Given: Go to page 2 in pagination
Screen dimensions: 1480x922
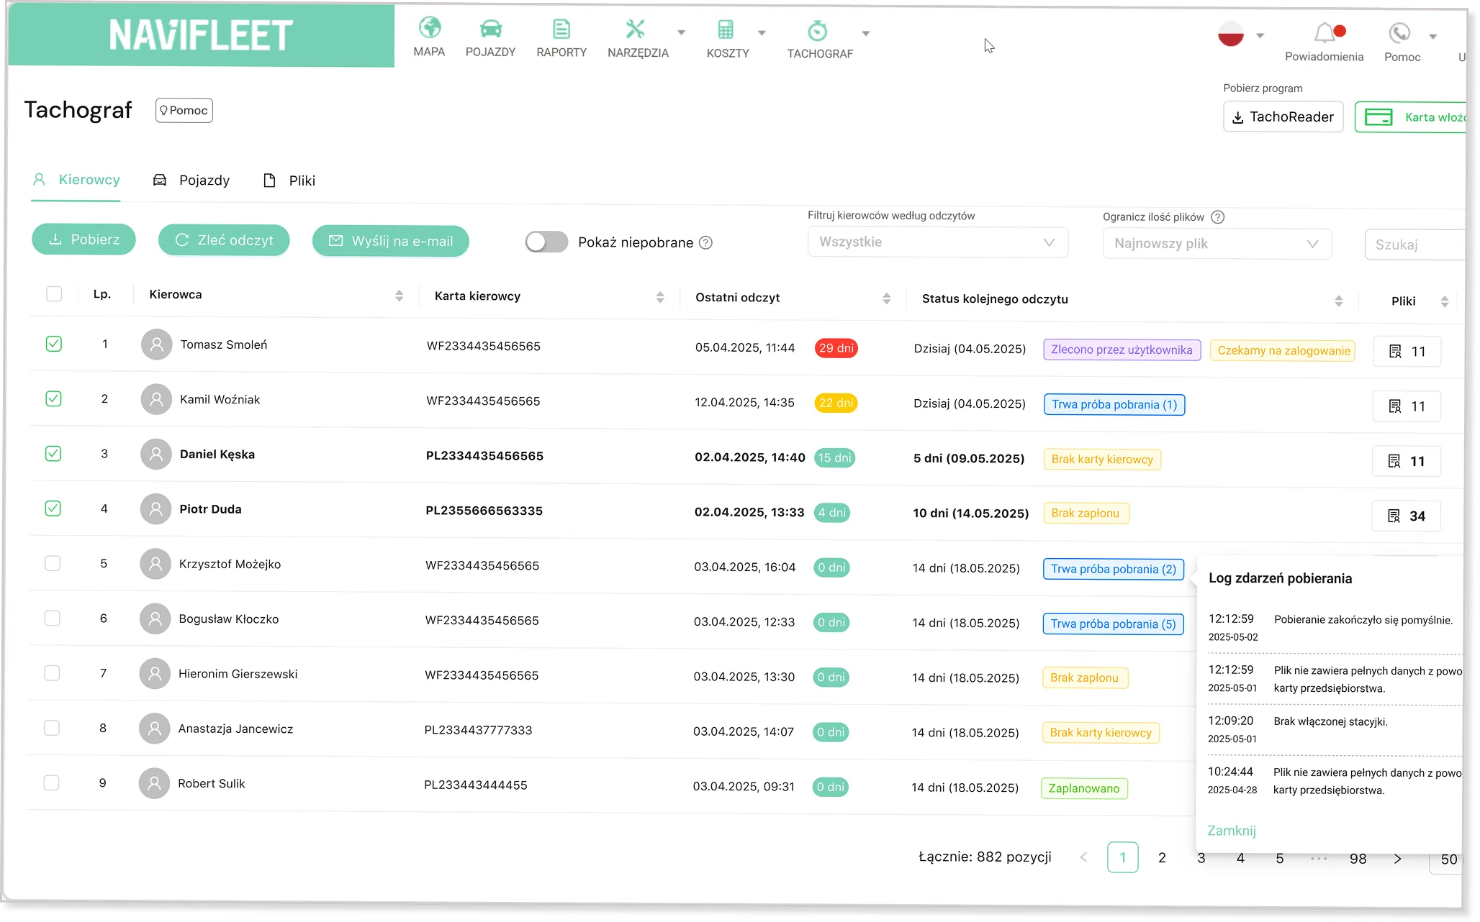Looking at the screenshot, I should coord(1162,857).
